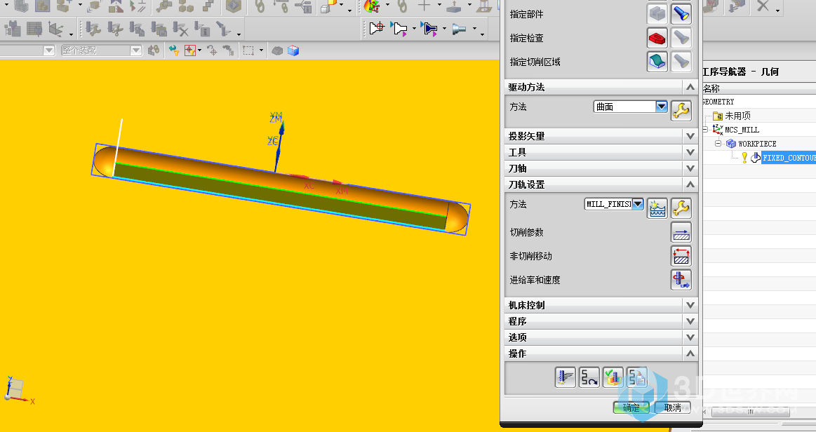Cancel dialog with 取消 button
The height and width of the screenshot is (432, 816).
point(672,407)
